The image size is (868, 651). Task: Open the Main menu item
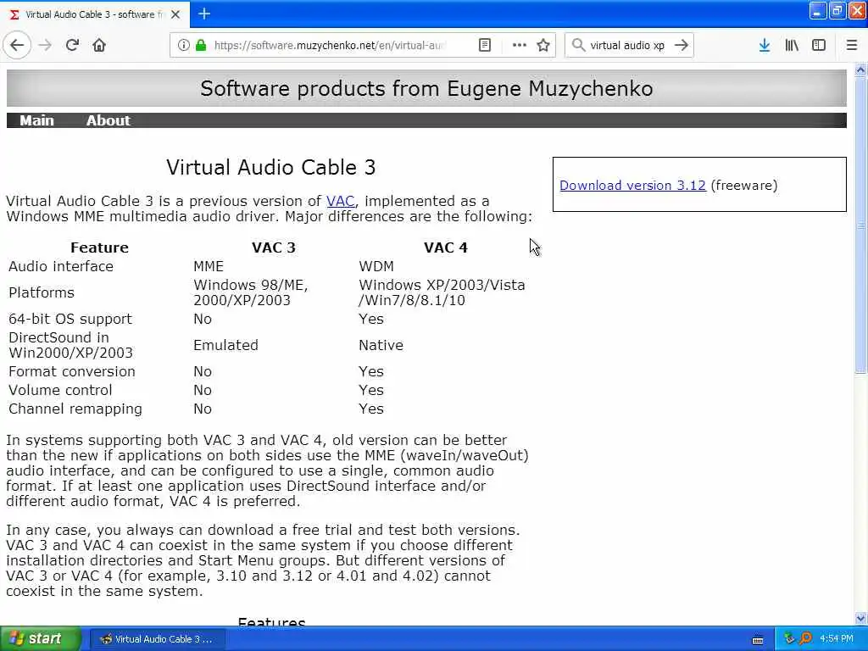pyautogui.click(x=37, y=120)
